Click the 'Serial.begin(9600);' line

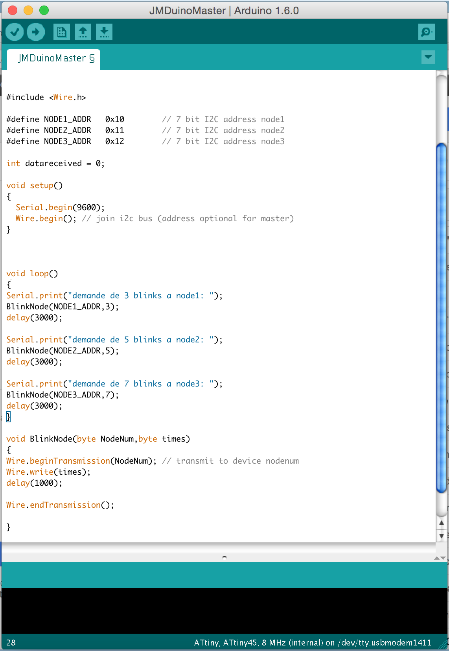pos(60,207)
